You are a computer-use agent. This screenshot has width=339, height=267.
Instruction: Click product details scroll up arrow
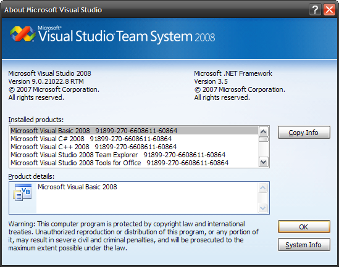(263, 187)
